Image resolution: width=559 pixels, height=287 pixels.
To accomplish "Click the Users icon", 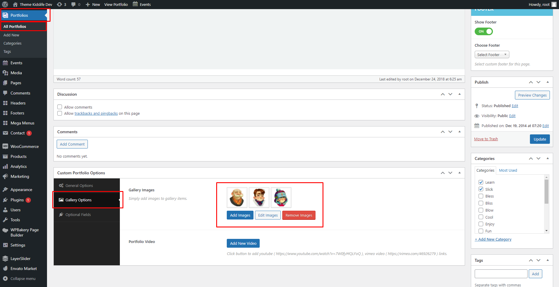I will 5,210.
